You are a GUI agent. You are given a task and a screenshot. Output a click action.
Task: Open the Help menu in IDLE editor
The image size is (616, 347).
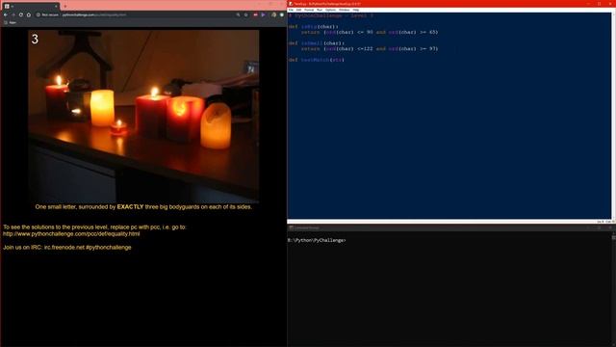(356, 10)
